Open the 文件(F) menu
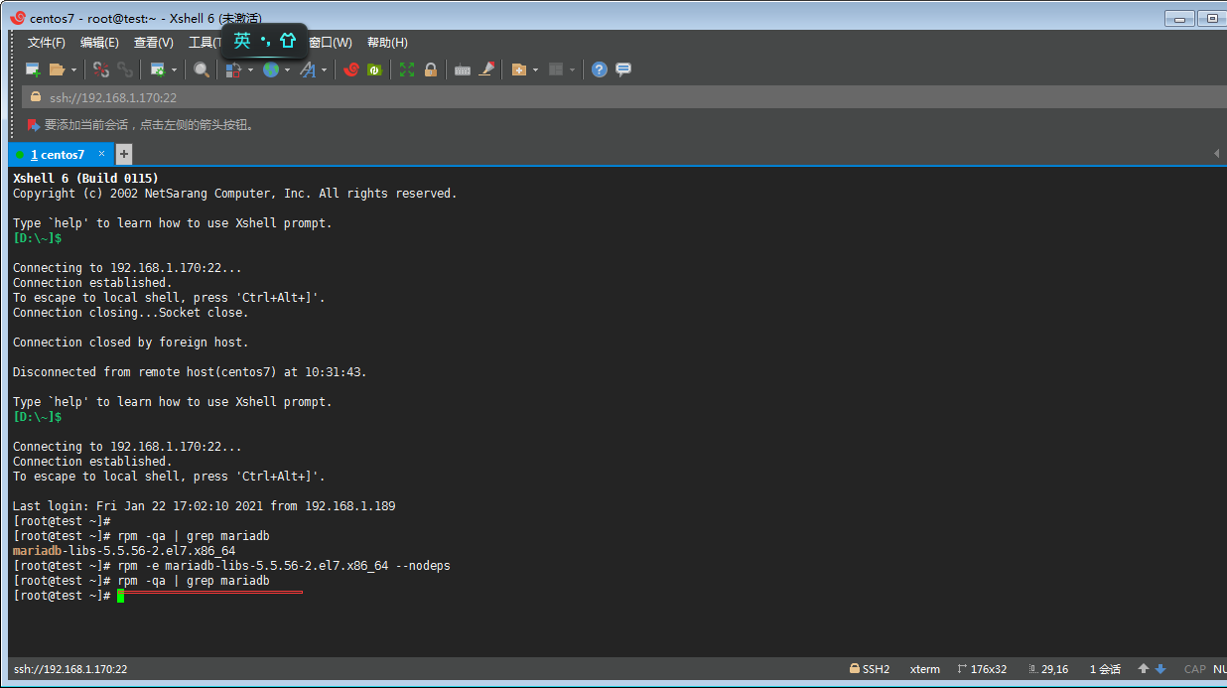1227x688 pixels. point(46,43)
